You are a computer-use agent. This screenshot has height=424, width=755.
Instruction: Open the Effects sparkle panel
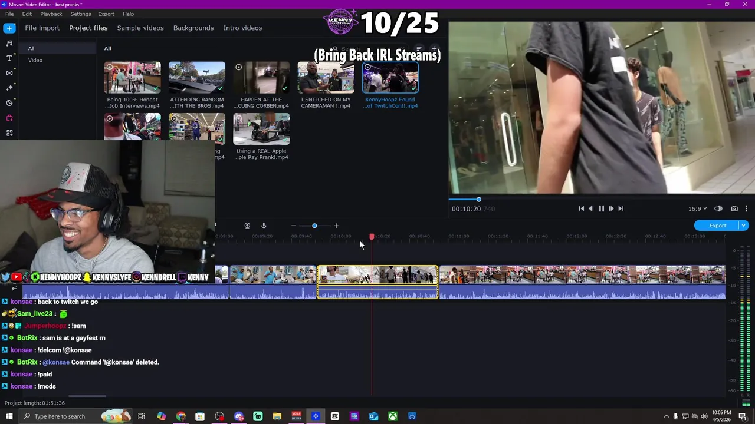tap(9, 88)
